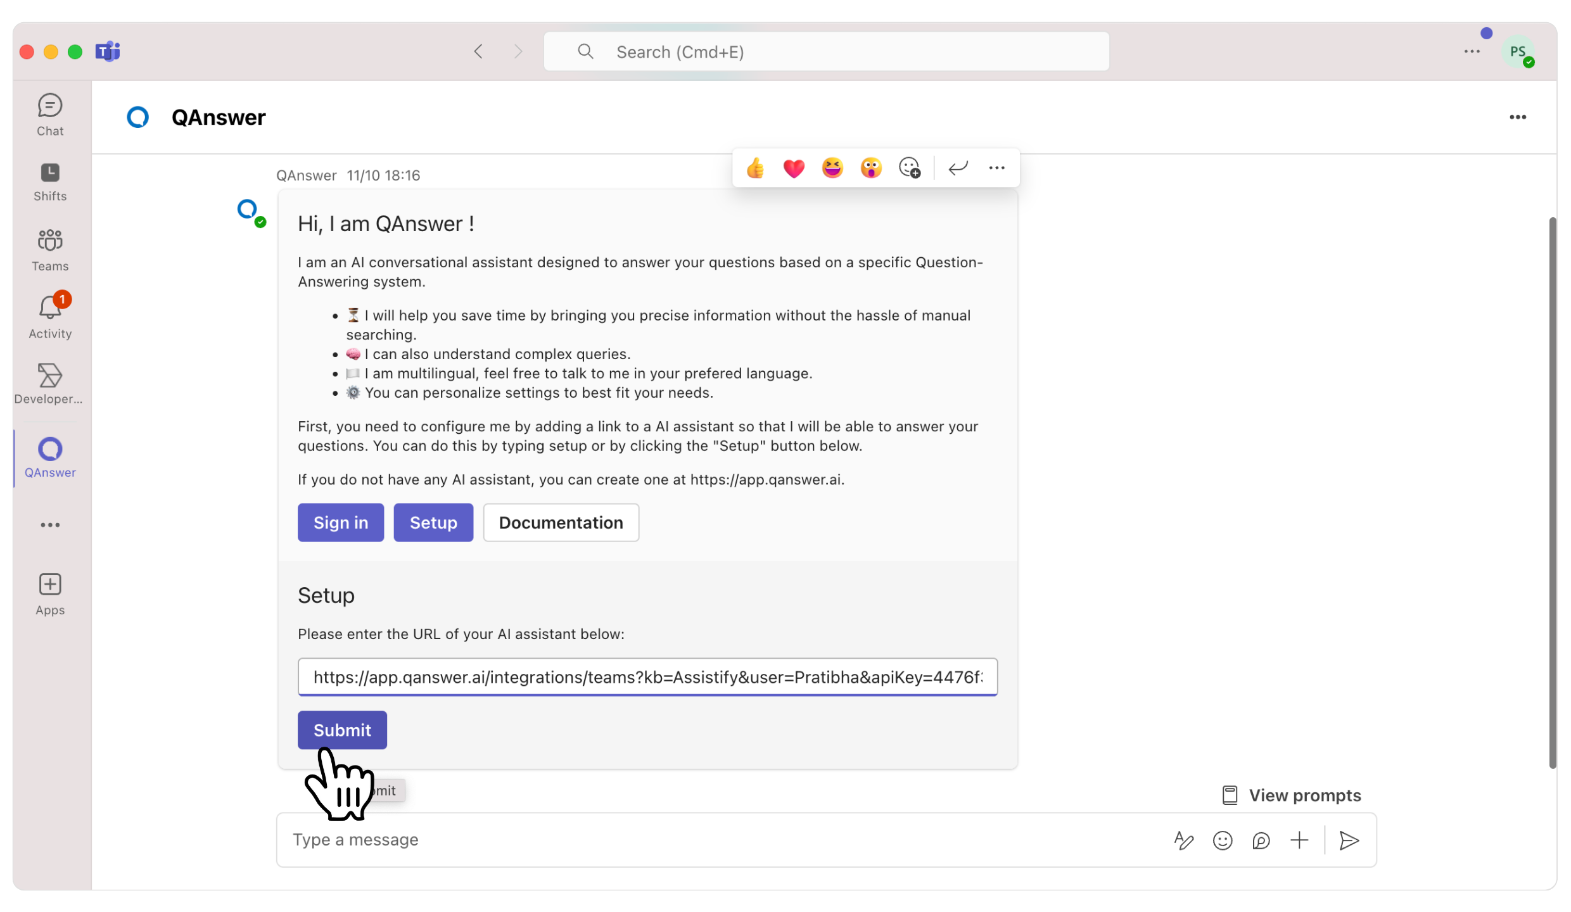
Task: Click the Documentation button
Action: point(560,522)
